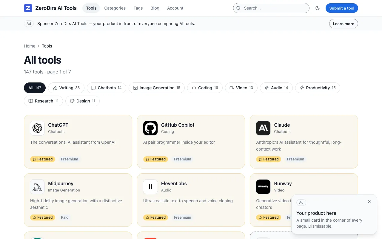382x239 pixels.
Task: Dismiss the 'Your product here' ad card
Action: (x=369, y=202)
